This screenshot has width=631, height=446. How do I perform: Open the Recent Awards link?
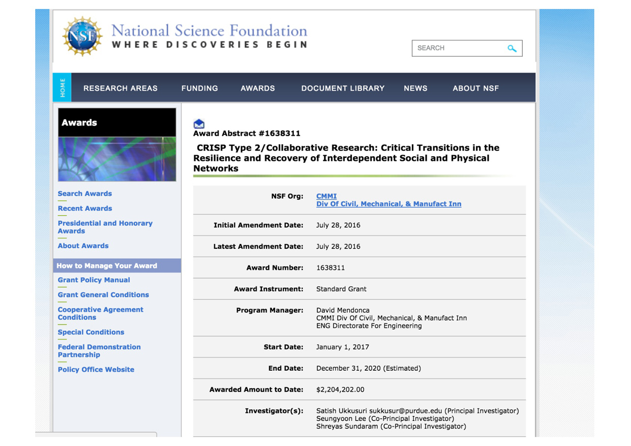tap(85, 208)
